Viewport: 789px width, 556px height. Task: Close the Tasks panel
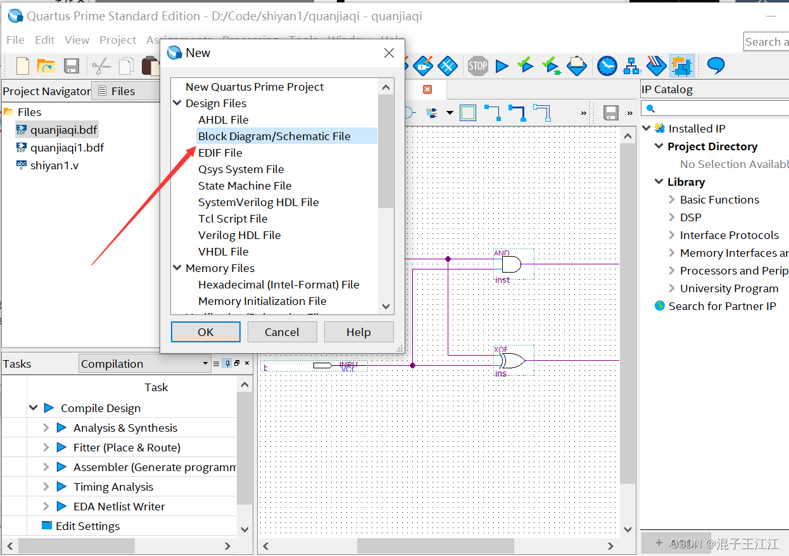click(246, 363)
